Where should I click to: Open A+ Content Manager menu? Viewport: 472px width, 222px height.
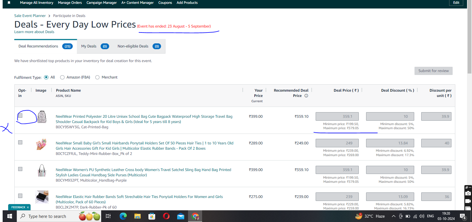[x=138, y=3]
